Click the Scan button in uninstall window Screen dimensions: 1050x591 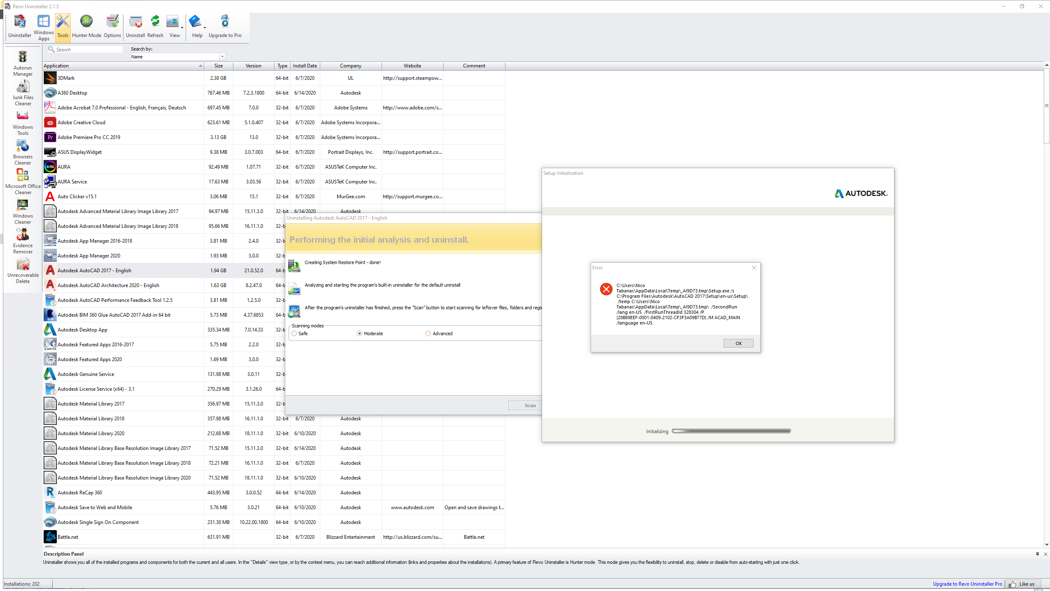point(525,406)
